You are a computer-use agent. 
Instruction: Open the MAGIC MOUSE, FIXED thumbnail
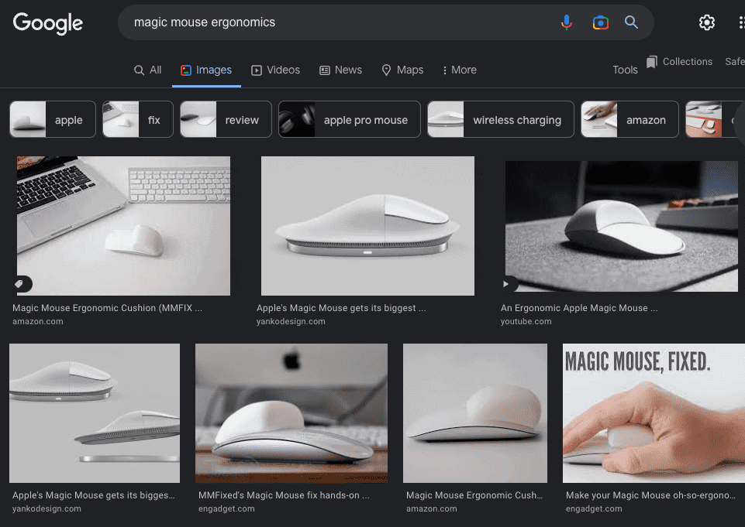tap(654, 413)
